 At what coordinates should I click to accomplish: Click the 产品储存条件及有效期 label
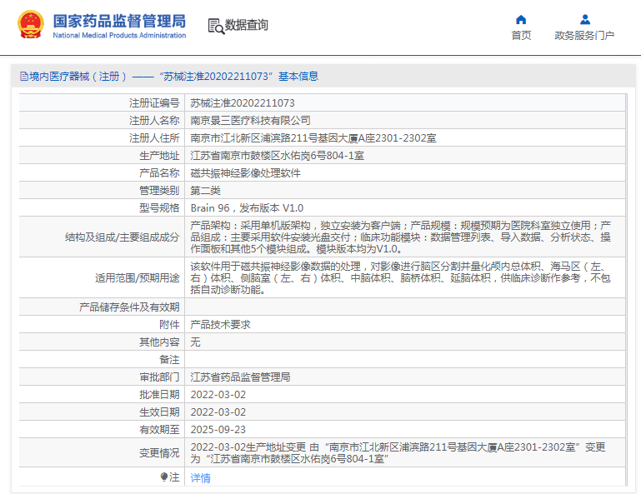[x=129, y=307]
